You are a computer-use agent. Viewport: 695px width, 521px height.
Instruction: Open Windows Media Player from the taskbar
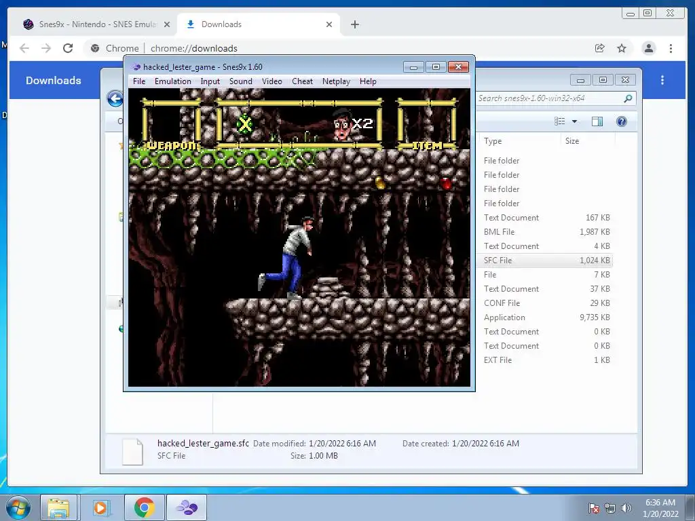click(100, 507)
